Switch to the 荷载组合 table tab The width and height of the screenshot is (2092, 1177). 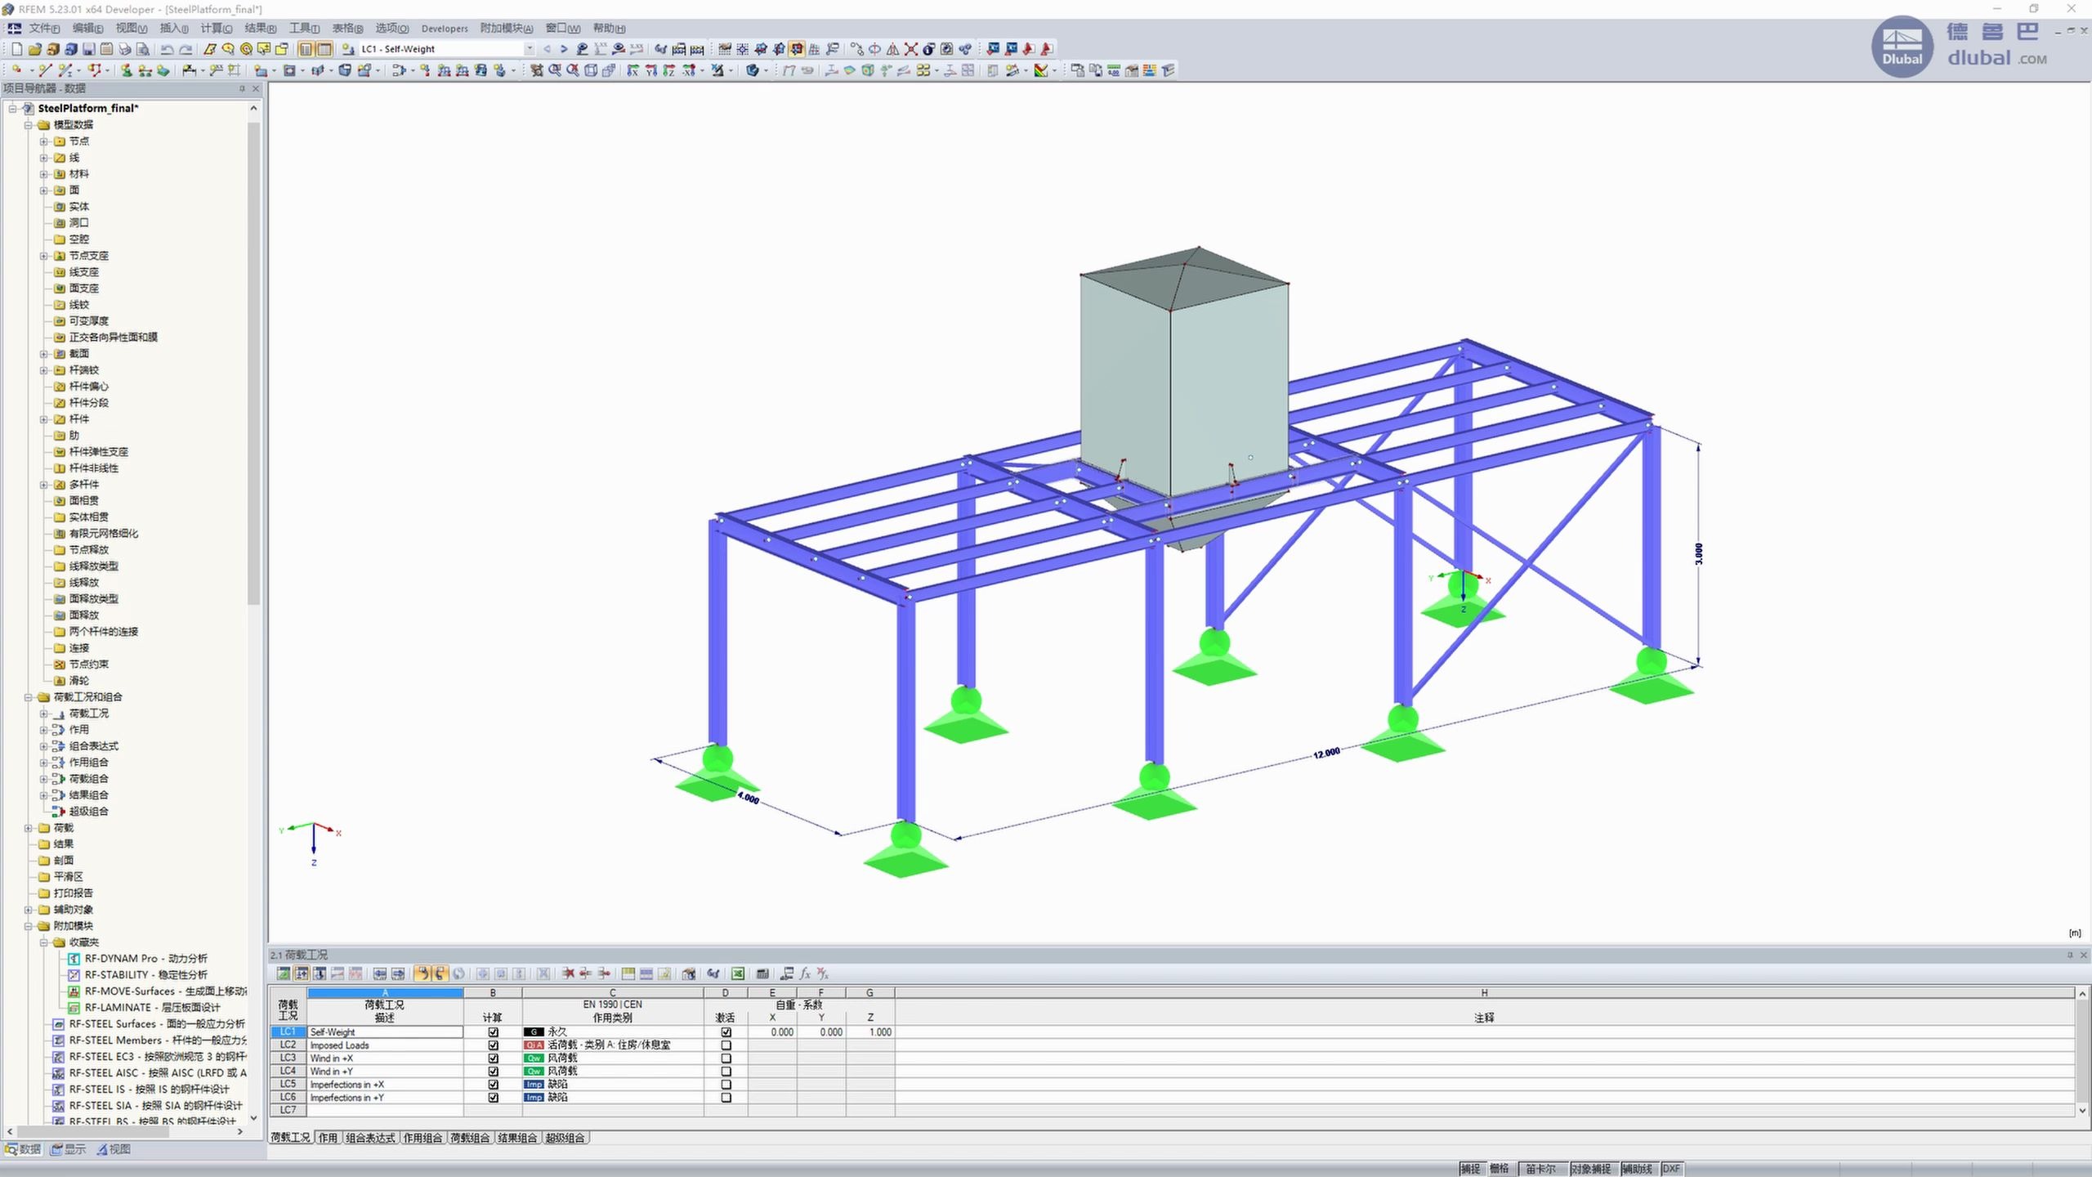coord(470,1138)
